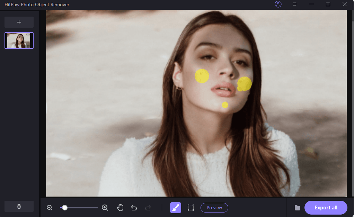This screenshot has height=217, width=354.
Task: Click the yellow mark on left cheek
Action: 202,76
